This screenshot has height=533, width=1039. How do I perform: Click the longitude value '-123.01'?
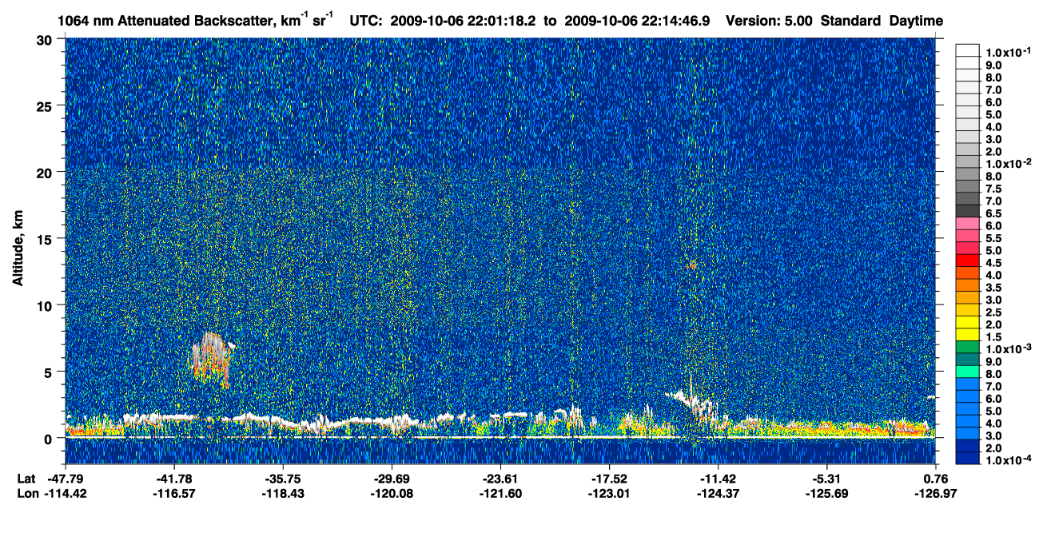tap(609, 494)
